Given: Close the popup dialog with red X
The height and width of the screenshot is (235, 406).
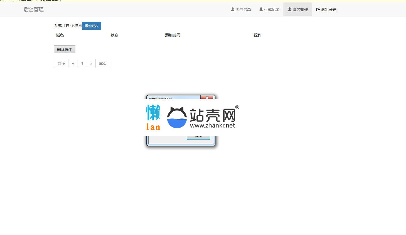Looking at the screenshot, I should (207, 97).
